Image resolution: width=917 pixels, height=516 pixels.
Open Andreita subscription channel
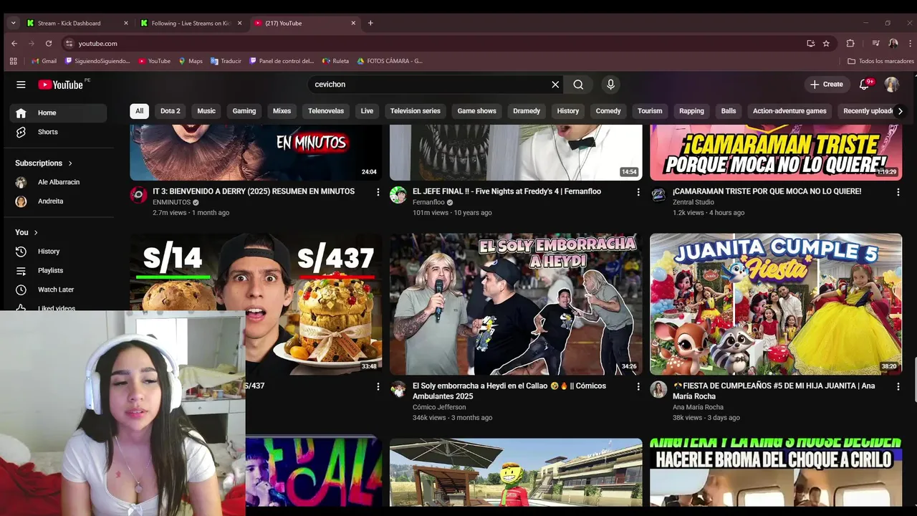[x=58, y=201]
